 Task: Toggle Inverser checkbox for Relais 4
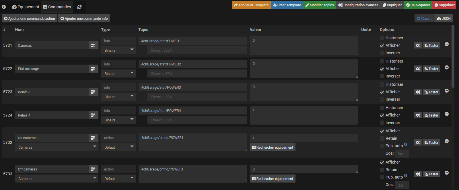(x=382, y=123)
